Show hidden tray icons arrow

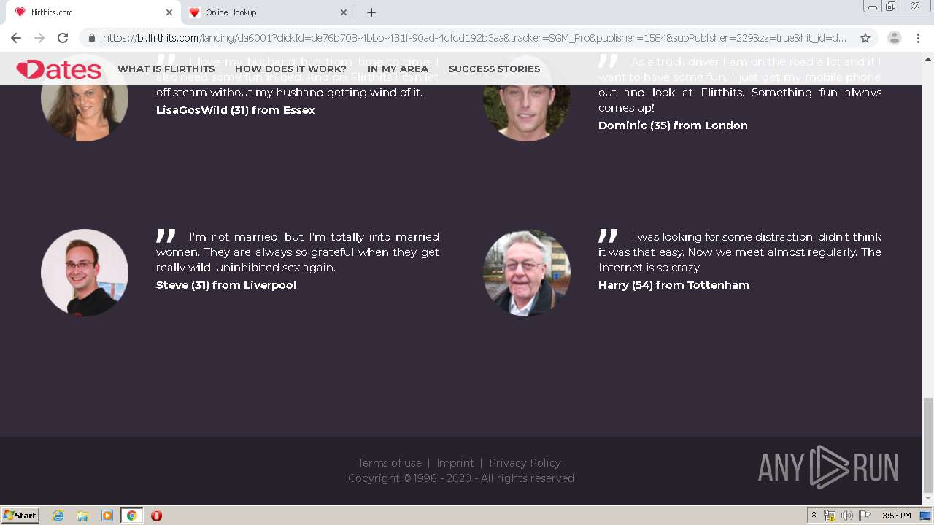(x=814, y=516)
